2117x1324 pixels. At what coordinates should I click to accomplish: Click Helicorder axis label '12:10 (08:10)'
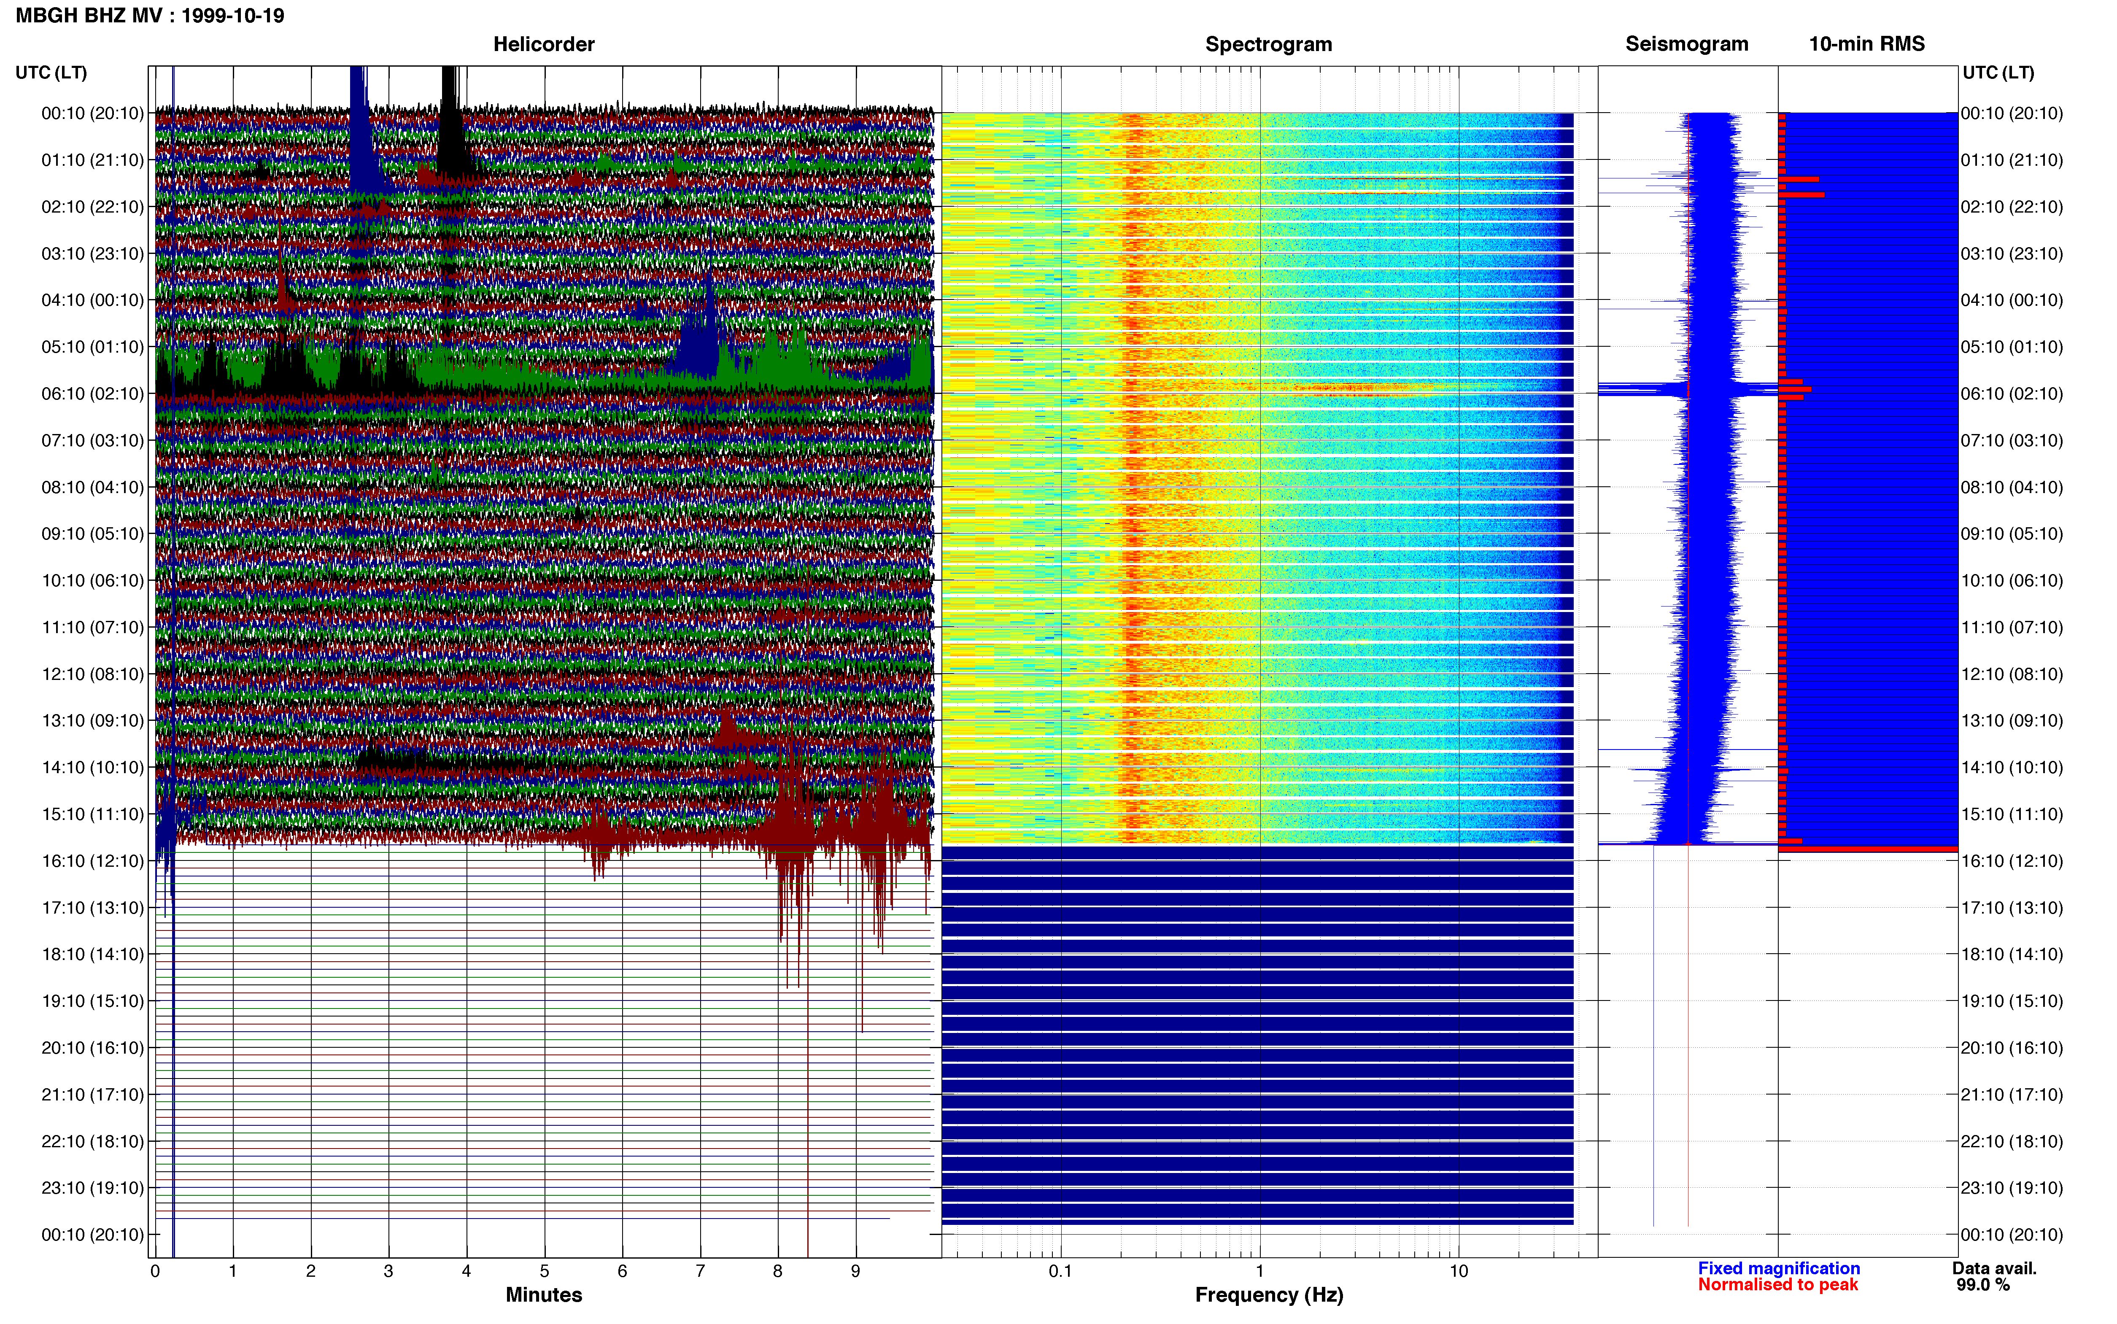click(x=93, y=674)
